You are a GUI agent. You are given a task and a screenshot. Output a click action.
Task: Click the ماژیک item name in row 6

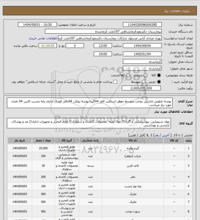point(133,194)
